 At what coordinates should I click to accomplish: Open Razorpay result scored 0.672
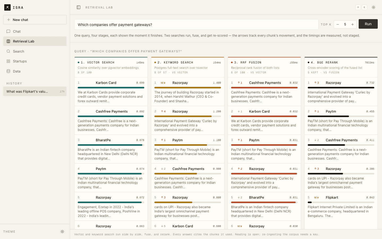111,206
